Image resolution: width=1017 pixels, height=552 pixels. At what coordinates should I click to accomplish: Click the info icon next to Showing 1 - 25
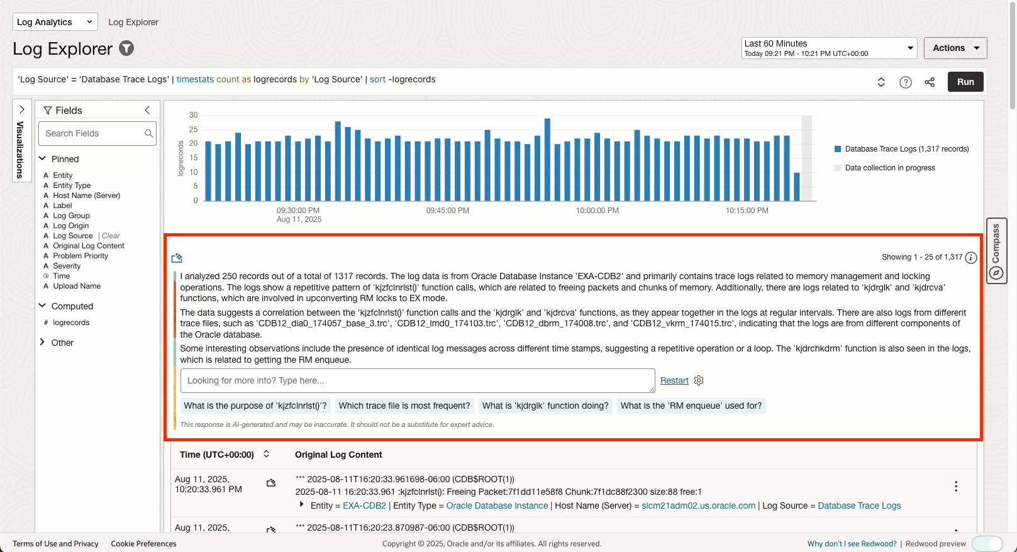tap(971, 257)
